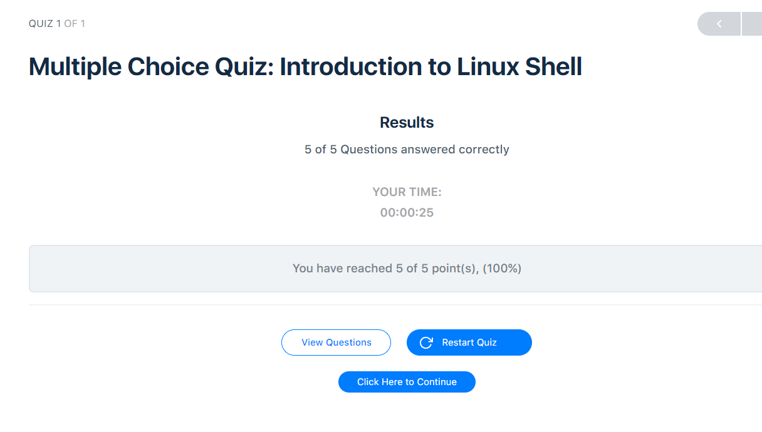This screenshot has height=432, width=762.
Task: Select the Results heading
Action: (407, 122)
